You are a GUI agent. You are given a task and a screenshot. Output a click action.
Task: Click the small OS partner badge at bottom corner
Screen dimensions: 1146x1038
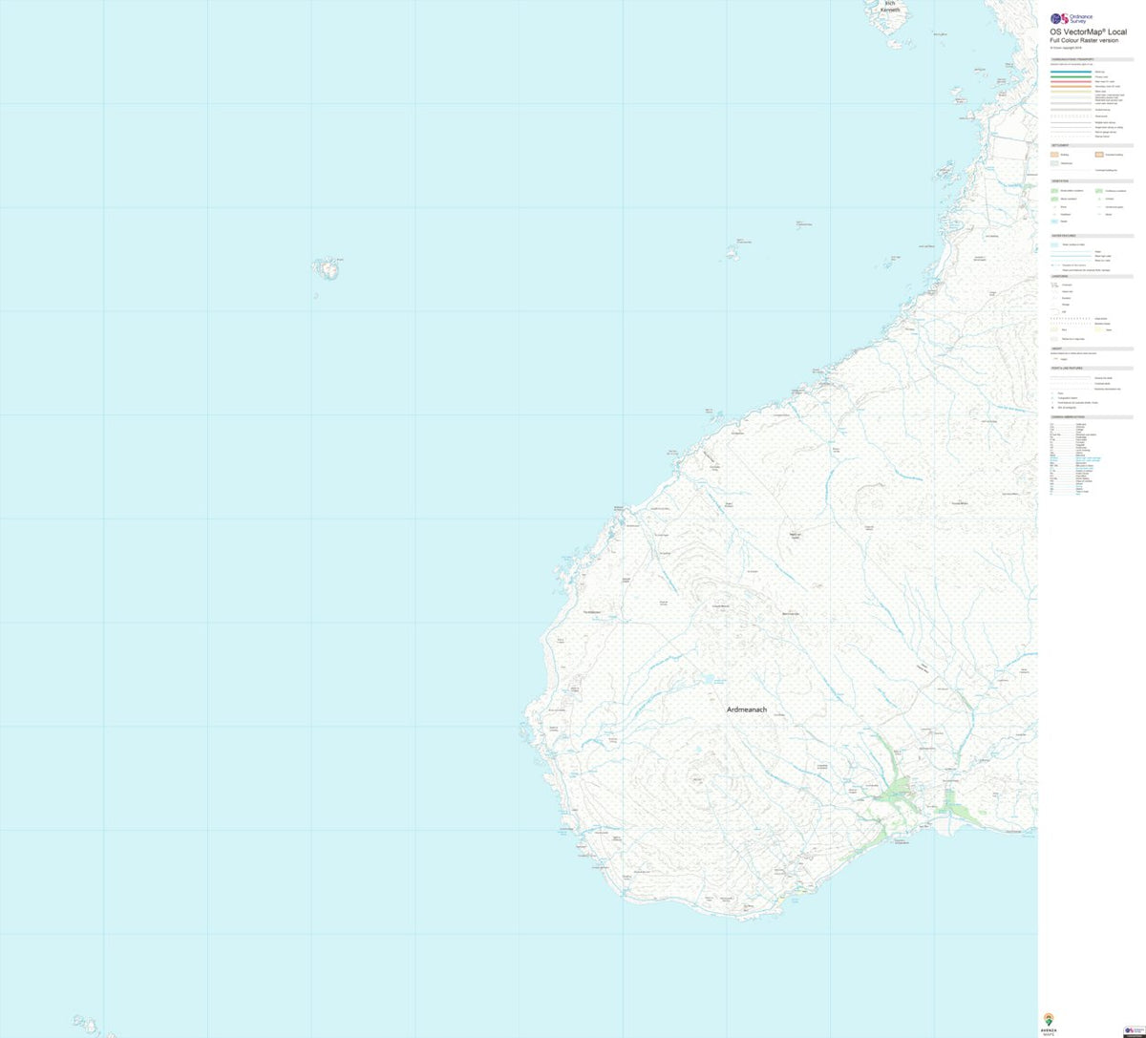tap(1135, 1032)
